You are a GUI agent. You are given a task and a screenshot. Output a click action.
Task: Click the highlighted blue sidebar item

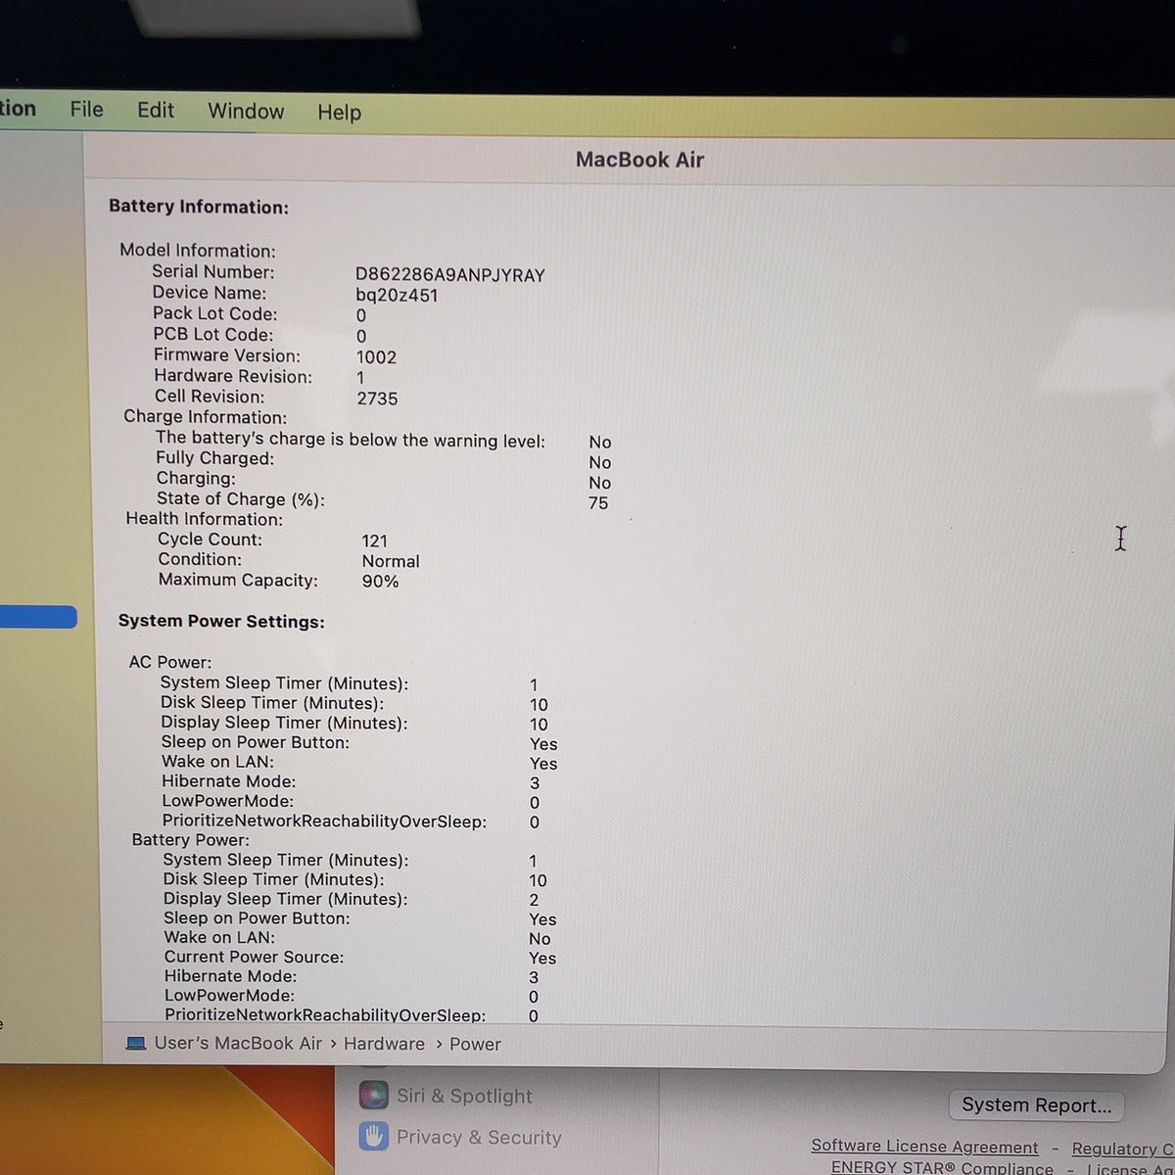tap(37, 617)
